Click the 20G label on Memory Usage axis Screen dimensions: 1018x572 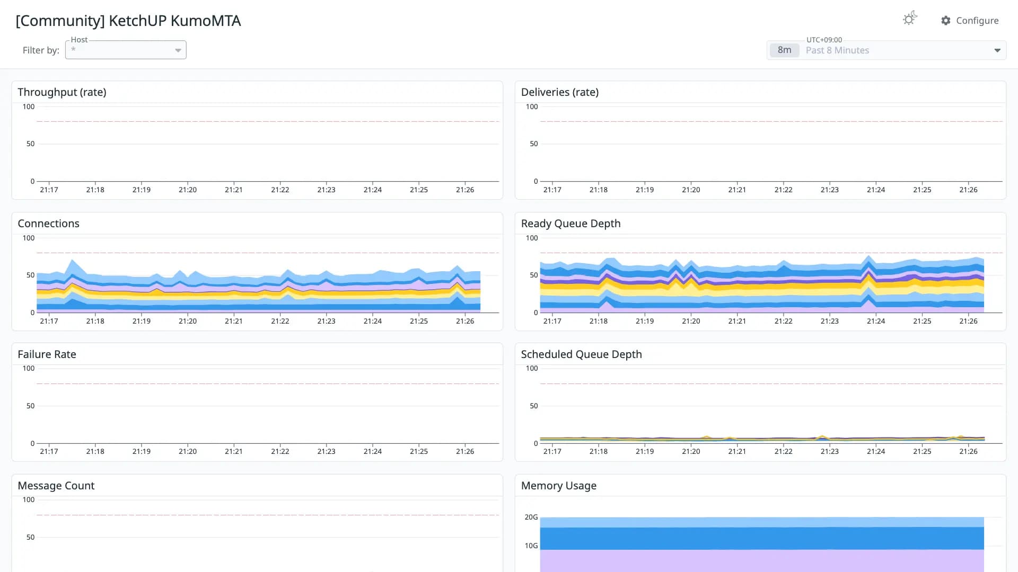pyautogui.click(x=531, y=517)
